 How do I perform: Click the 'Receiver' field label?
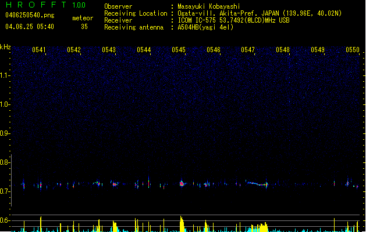(x=118, y=20)
